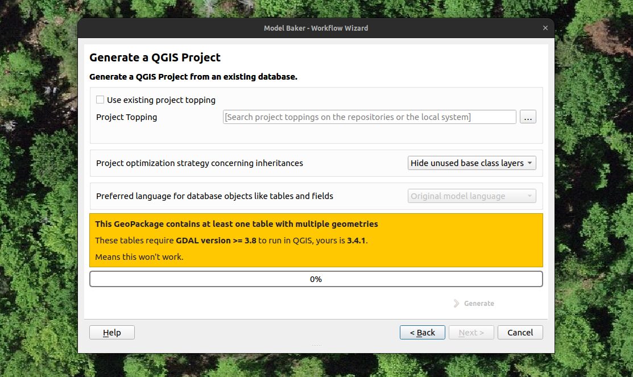Viewport: 633px width, 377px height.
Task: Close the Workflow Wizard dialog window
Action: (x=545, y=28)
